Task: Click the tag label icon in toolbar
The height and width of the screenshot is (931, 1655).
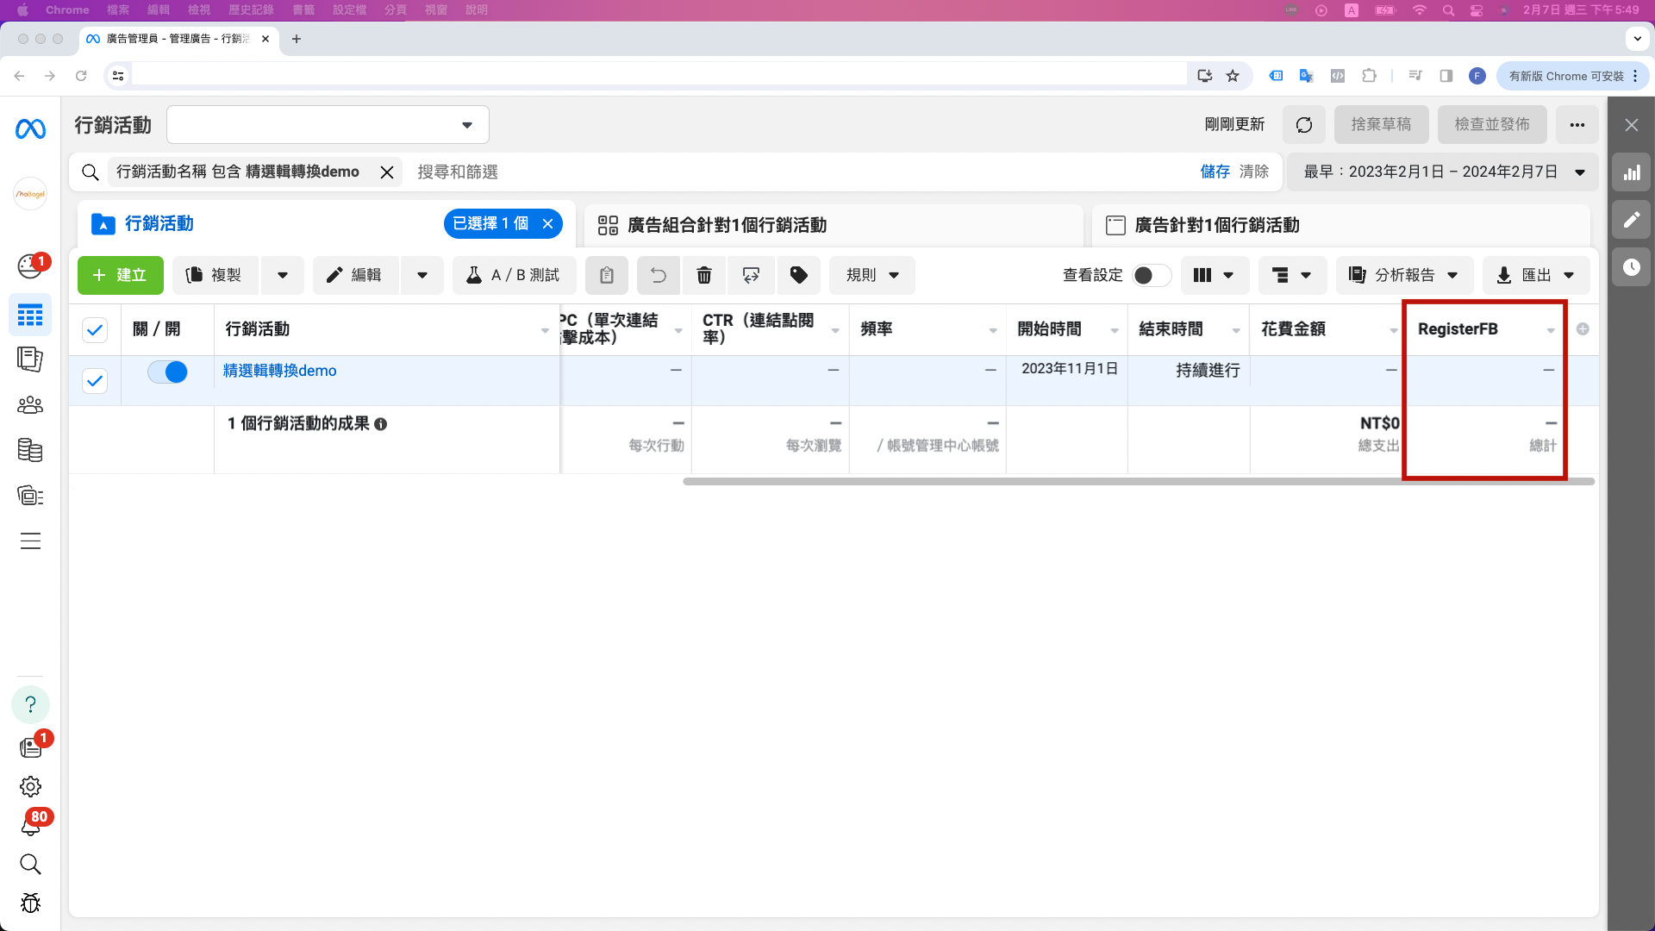Action: [x=799, y=275]
